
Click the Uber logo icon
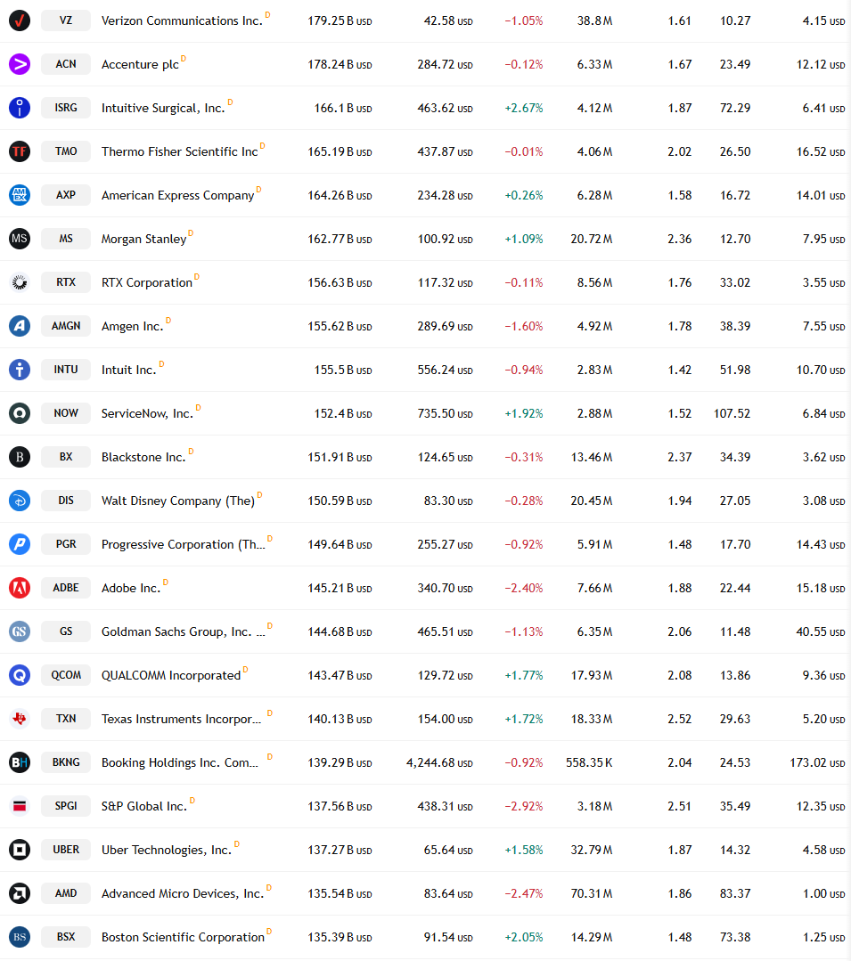tap(20, 850)
